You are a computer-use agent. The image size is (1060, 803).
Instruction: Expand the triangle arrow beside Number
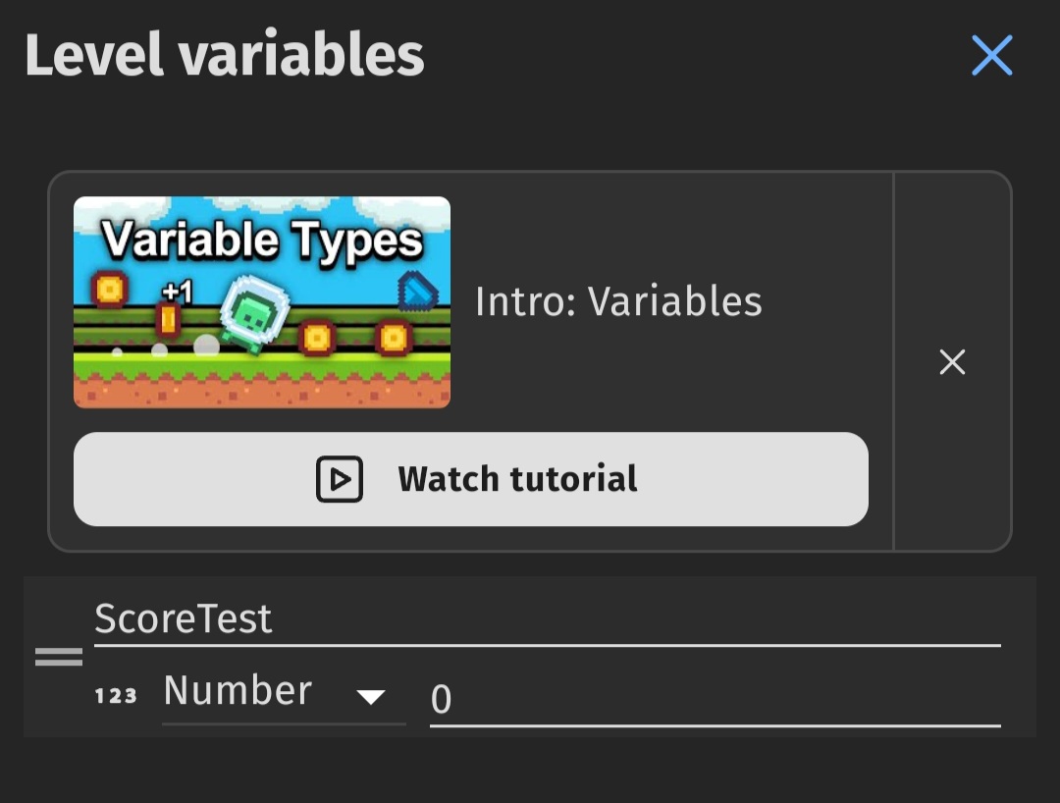tap(371, 697)
